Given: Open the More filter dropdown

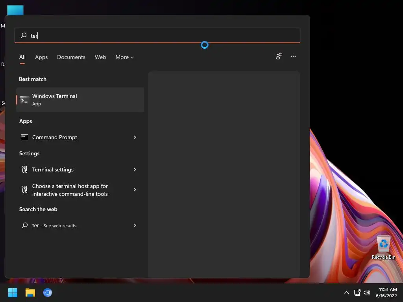Looking at the screenshot, I should pos(125,57).
